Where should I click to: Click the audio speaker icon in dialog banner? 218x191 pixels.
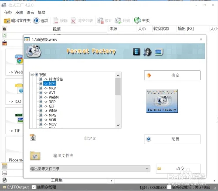click(147, 52)
